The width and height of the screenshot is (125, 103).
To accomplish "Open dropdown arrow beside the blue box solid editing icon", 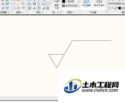I will pyautogui.click(x=10, y=4).
